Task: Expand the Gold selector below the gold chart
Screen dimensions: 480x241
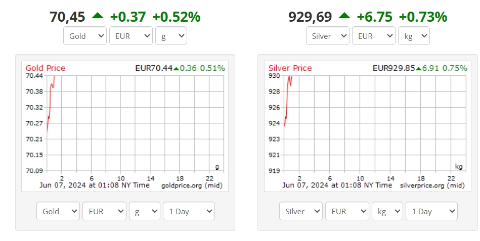Action: [x=58, y=211]
